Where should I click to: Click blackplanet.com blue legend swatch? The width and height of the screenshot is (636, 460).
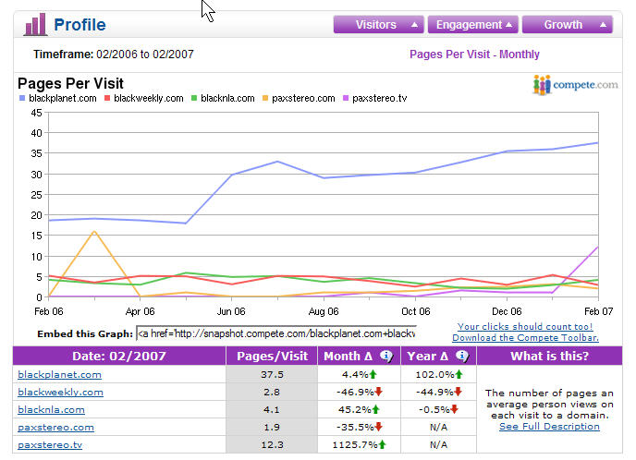point(22,98)
